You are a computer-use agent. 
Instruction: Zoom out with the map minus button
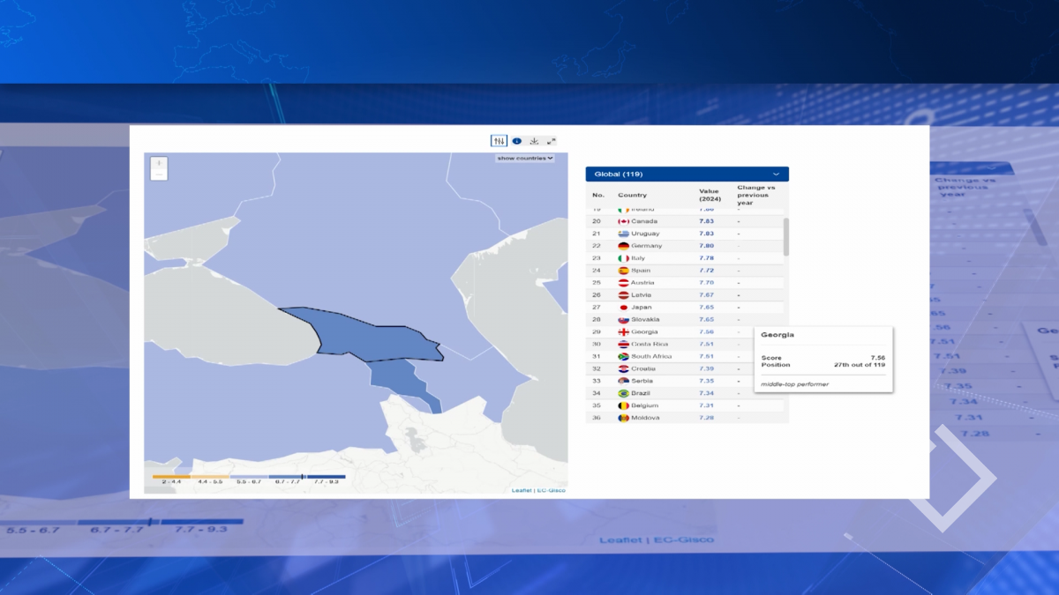click(159, 175)
